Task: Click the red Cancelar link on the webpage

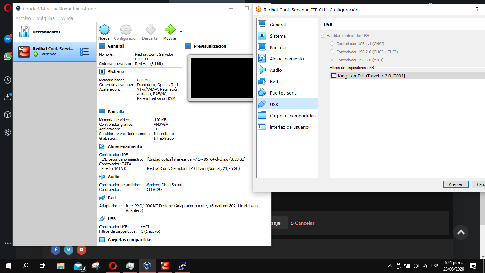Action: tap(305, 223)
